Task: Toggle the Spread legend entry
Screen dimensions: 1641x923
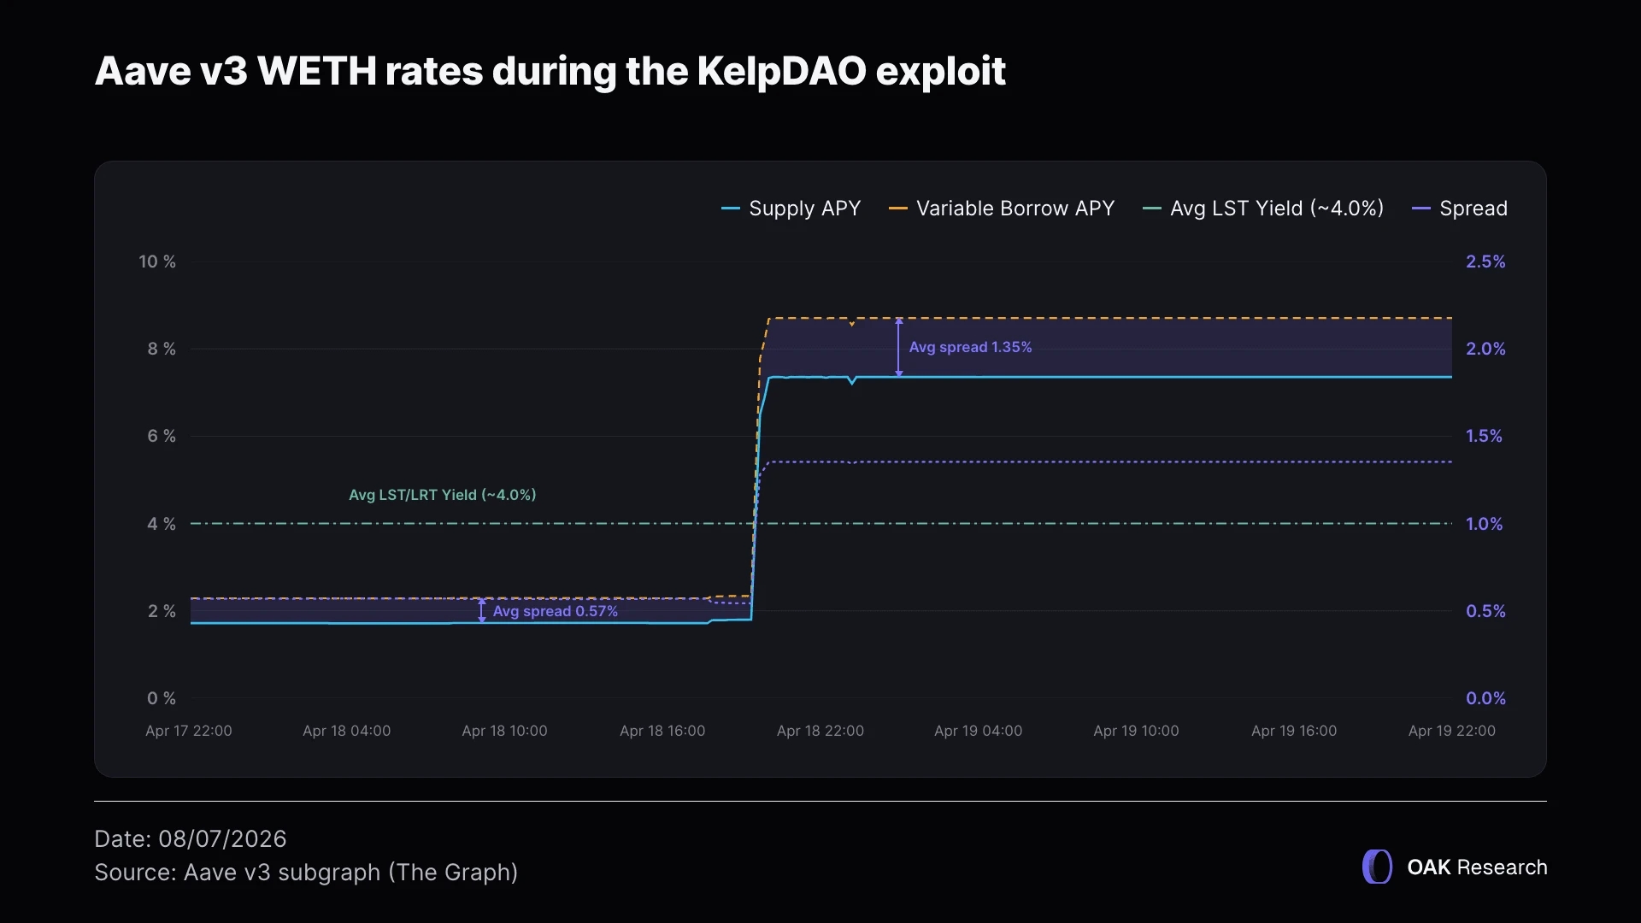Action: pos(1460,209)
